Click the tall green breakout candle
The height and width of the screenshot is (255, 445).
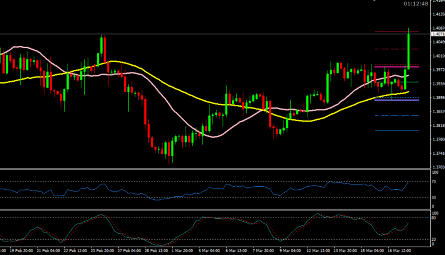409,52
